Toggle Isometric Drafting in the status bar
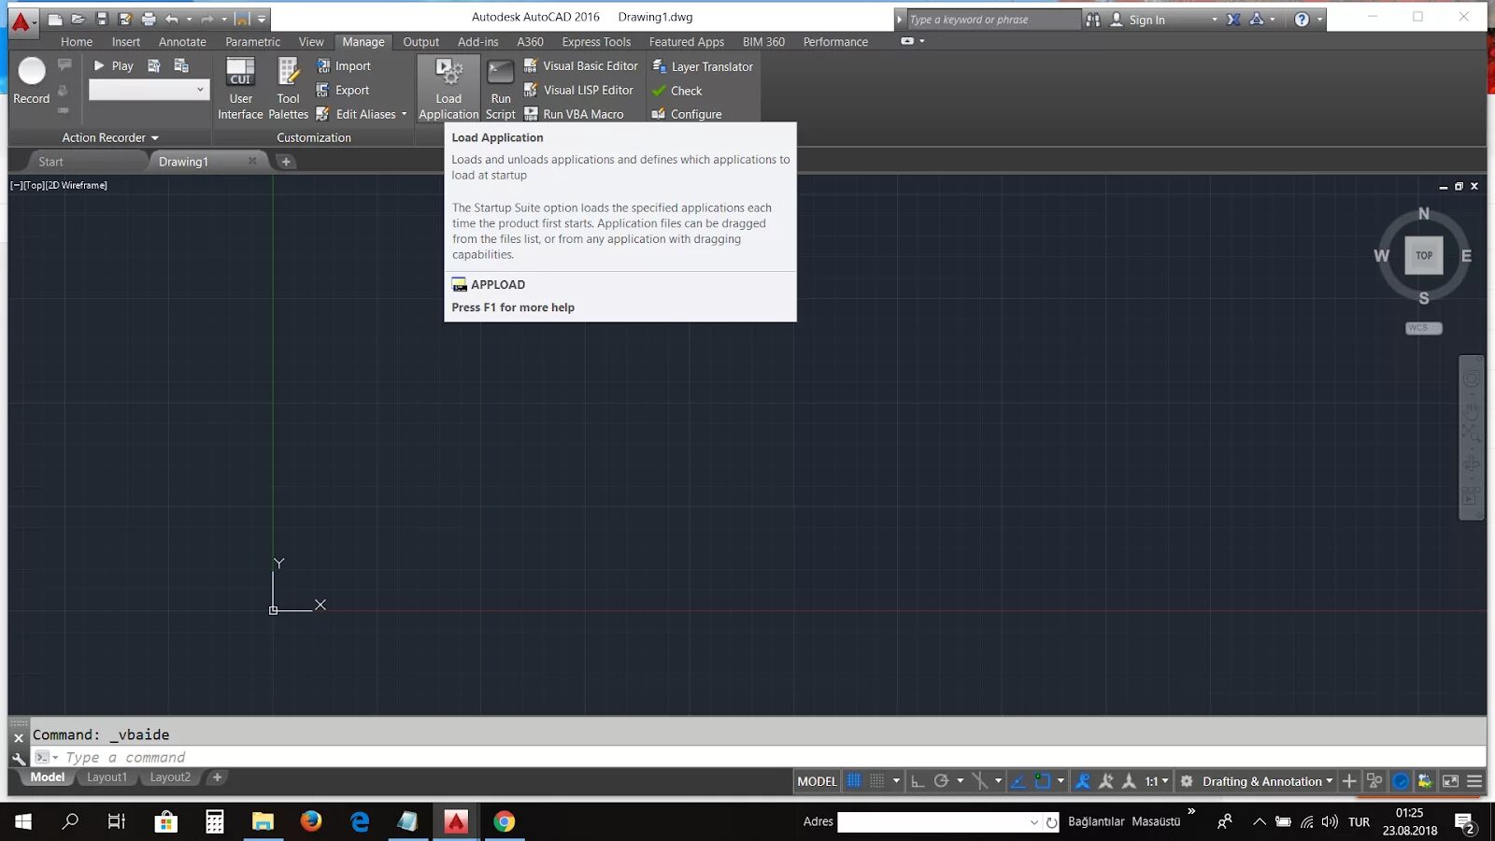Image resolution: width=1495 pixels, height=841 pixels. 979,781
